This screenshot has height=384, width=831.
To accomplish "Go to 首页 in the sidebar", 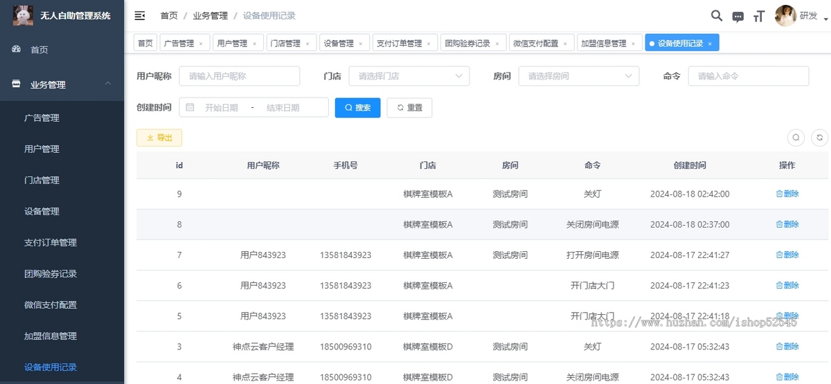I will 39,50.
